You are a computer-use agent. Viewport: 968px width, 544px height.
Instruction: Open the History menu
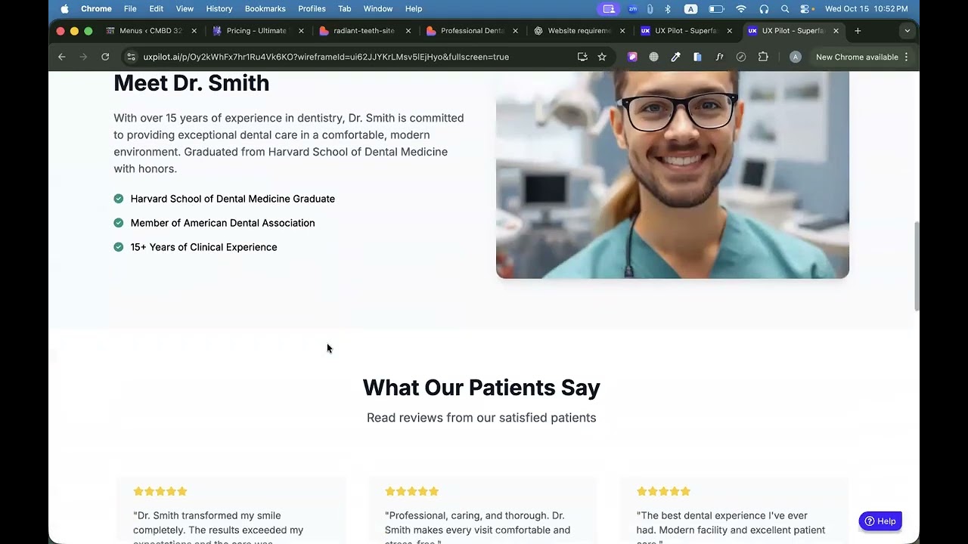[x=219, y=9]
